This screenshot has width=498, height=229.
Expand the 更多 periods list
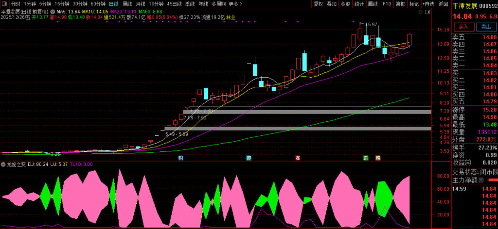(x=235, y=4)
